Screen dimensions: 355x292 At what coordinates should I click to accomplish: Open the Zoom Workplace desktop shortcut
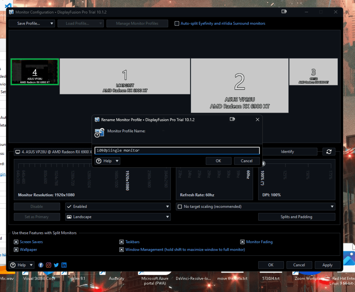(309, 278)
